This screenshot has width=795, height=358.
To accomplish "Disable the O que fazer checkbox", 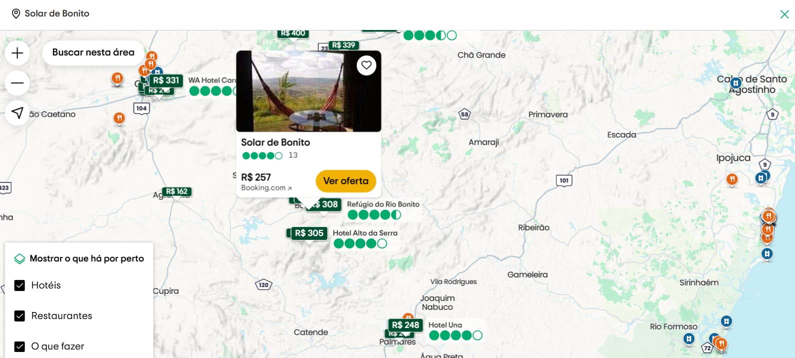I will pos(20,346).
